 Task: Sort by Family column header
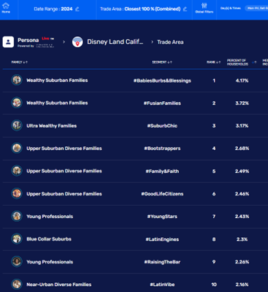(19, 62)
